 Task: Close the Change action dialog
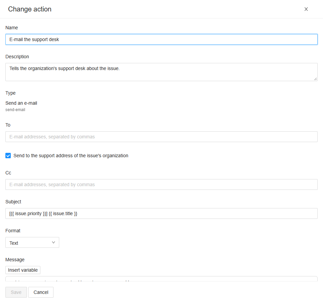click(306, 9)
